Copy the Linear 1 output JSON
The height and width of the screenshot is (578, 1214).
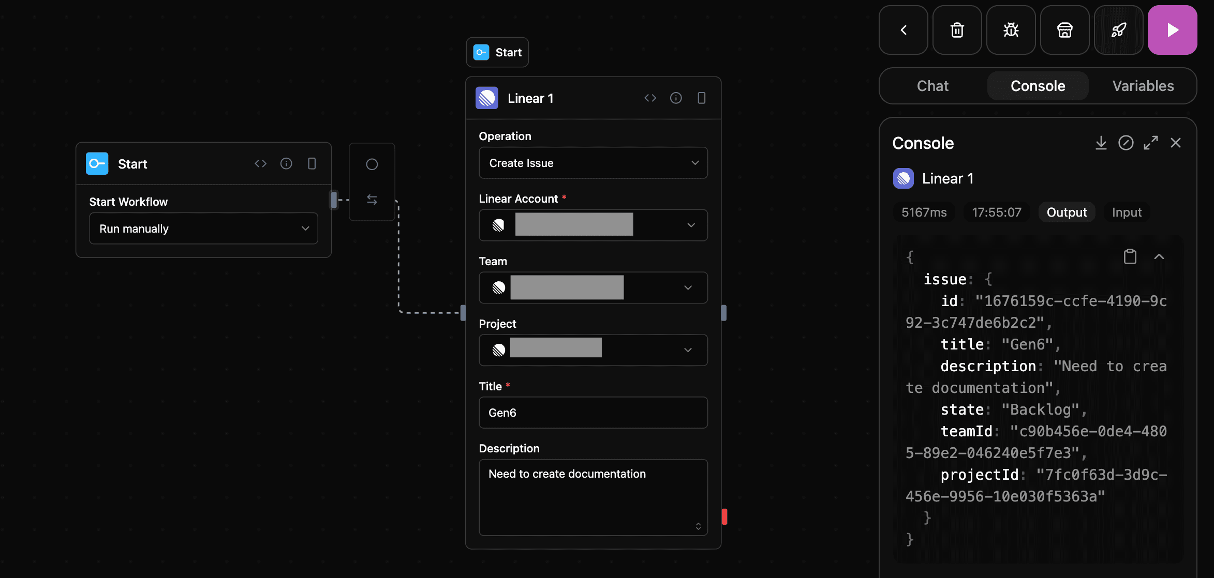1130,256
